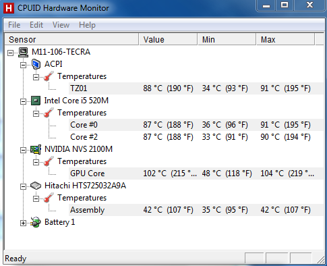Screen dimensions: 327x266
Task: Select the M11-106-TECRA label
Action: [61, 52]
